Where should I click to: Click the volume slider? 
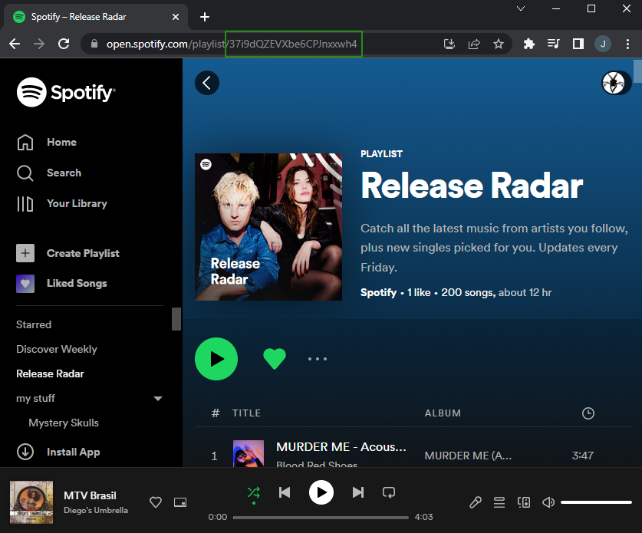pyautogui.click(x=596, y=502)
